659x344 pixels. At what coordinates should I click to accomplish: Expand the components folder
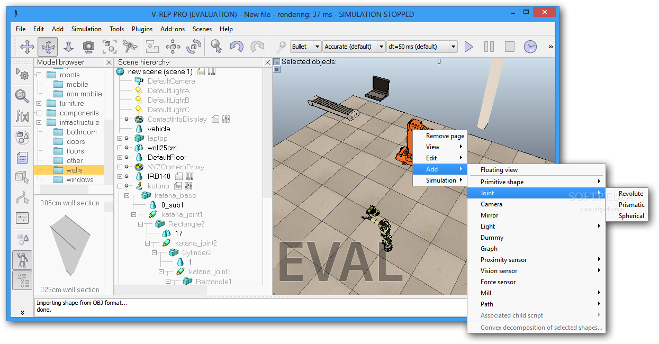pyautogui.click(x=39, y=113)
